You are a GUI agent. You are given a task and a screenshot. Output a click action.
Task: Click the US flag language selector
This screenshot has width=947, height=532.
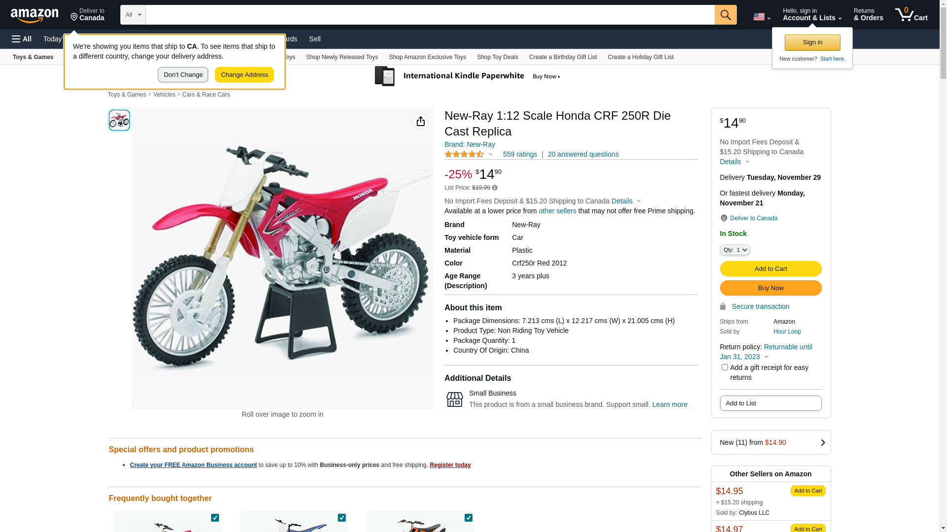pos(761,17)
